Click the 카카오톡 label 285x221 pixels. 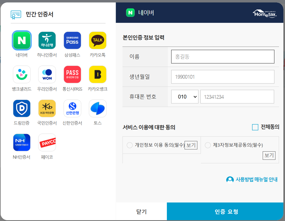coord(98,55)
